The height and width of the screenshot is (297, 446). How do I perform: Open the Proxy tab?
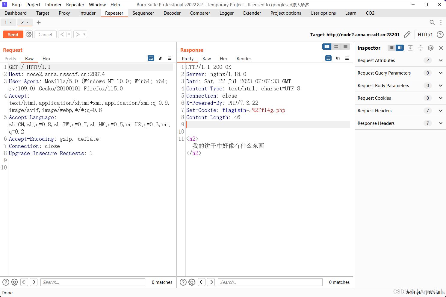tap(64, 13)
